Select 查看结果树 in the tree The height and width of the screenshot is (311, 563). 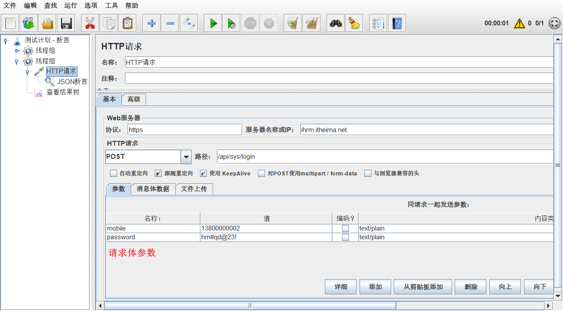click(x=63, y=92)
